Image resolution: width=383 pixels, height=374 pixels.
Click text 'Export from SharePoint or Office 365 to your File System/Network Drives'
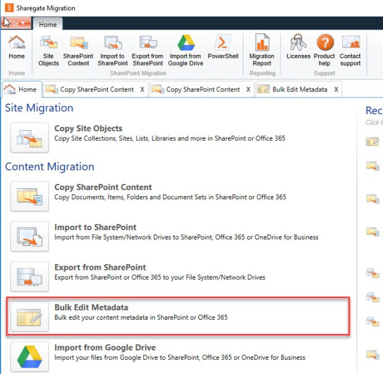point(160,277)
